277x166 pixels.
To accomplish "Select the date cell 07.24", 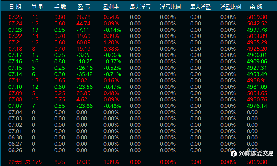I will tap(15, 23).
